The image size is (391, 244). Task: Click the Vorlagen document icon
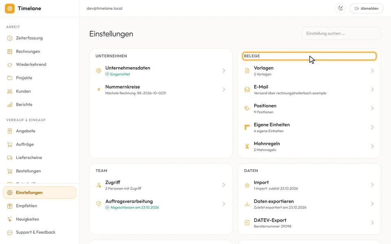point(247,71)
